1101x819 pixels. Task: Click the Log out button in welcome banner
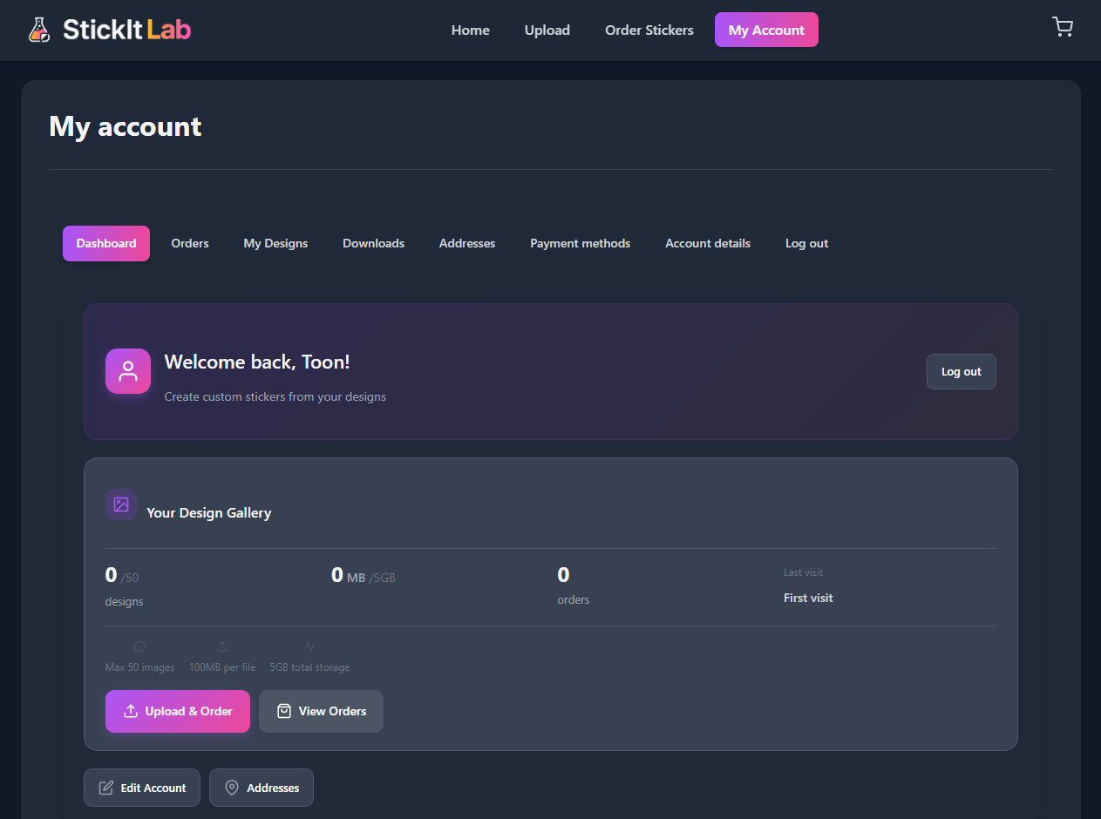pos(962,371)
